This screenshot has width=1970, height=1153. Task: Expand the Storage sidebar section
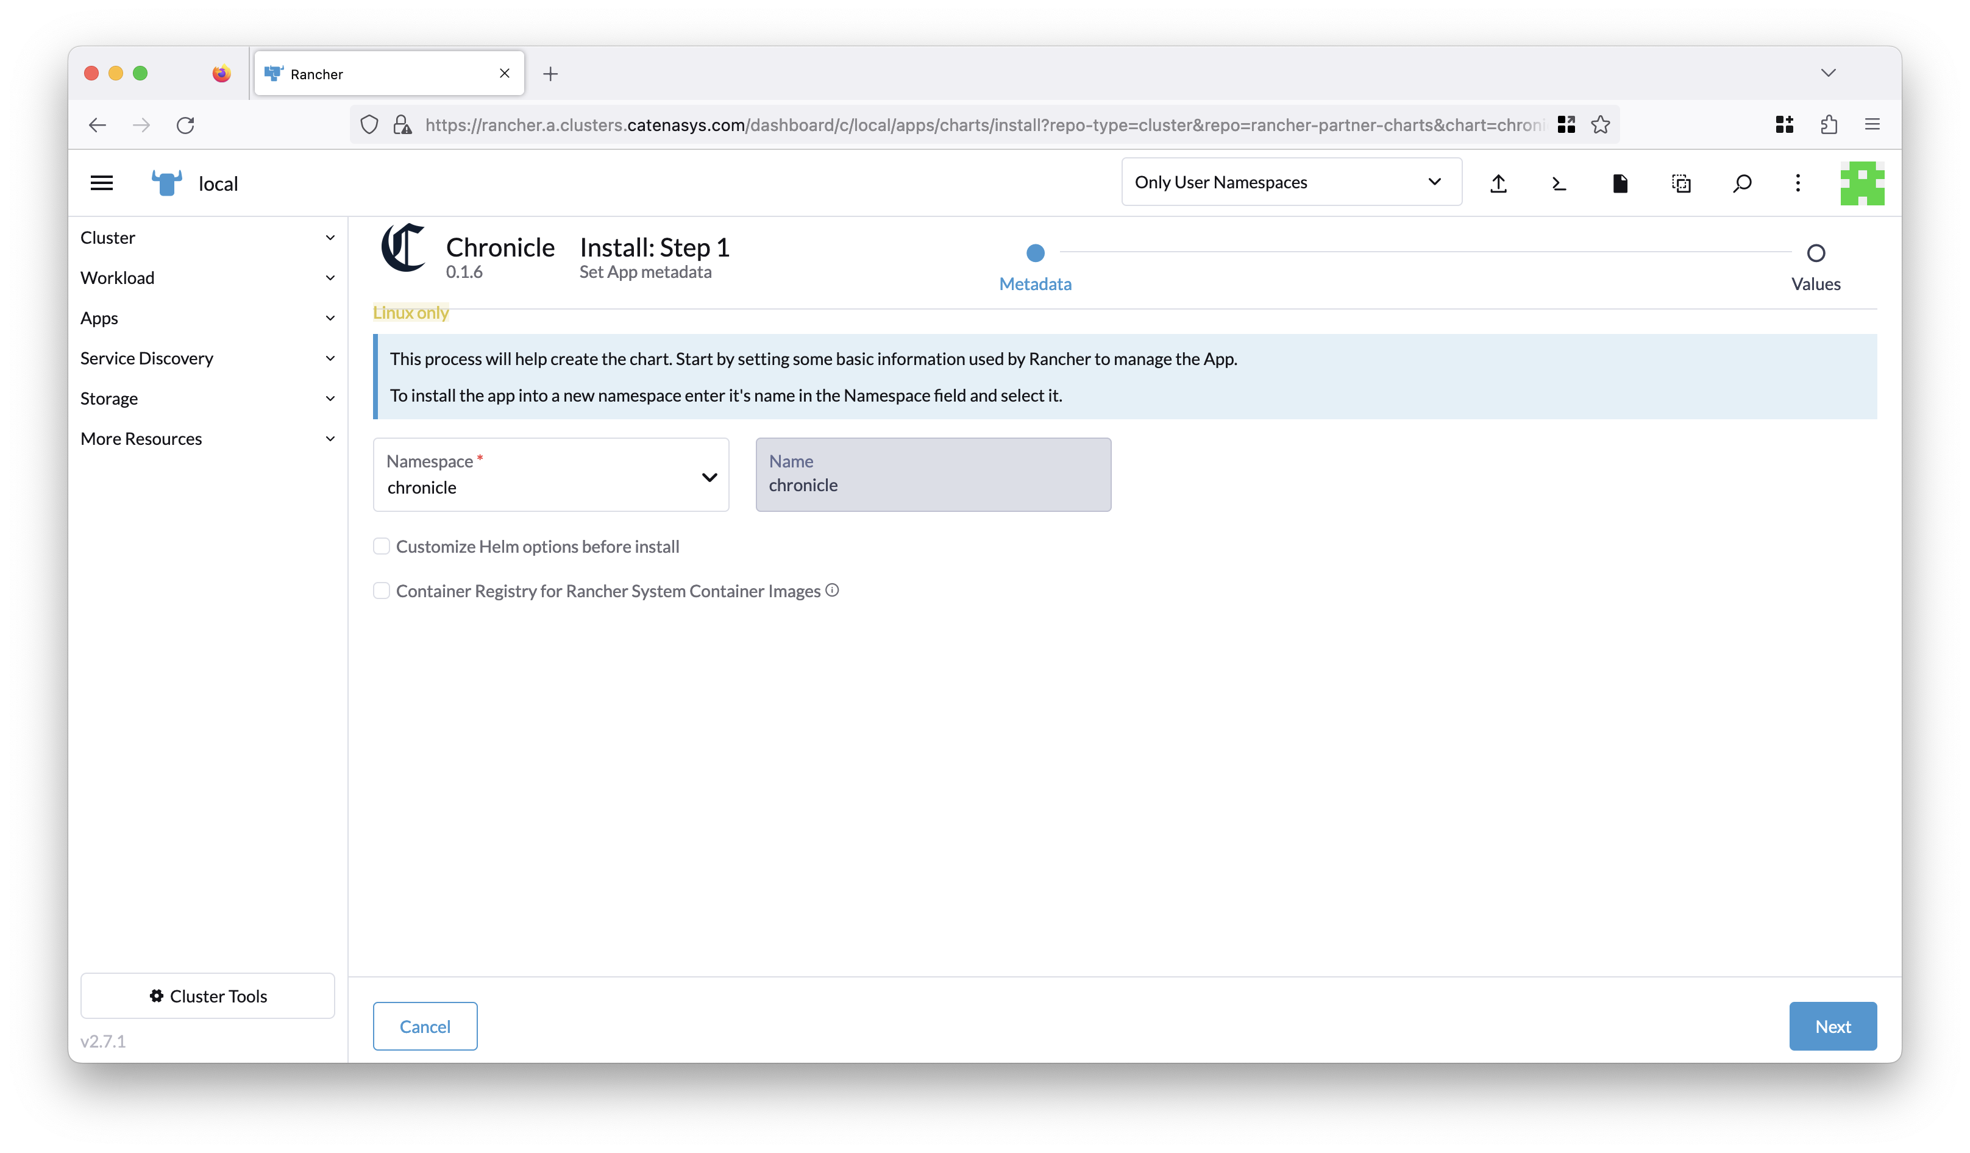tap(208, 399)
